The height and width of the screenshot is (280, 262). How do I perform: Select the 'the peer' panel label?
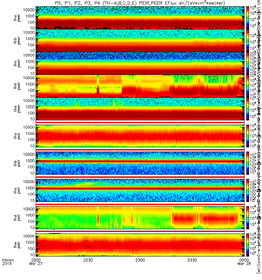(17, 109)
